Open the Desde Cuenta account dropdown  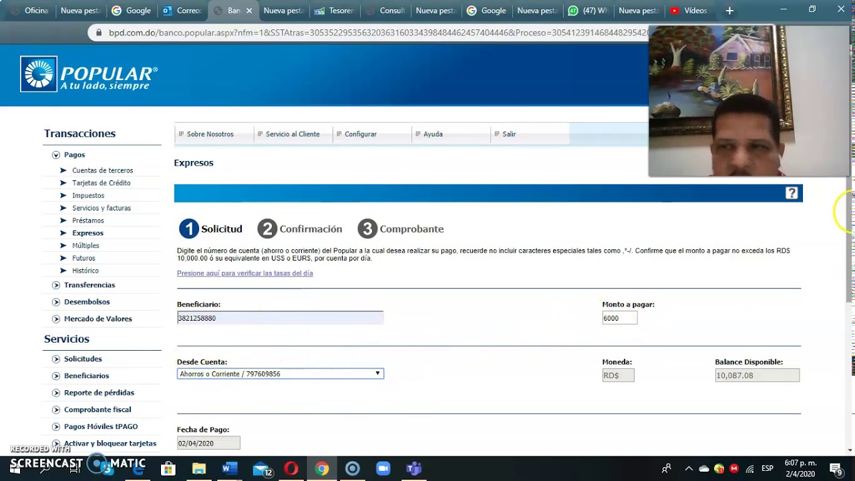[281, 374]
